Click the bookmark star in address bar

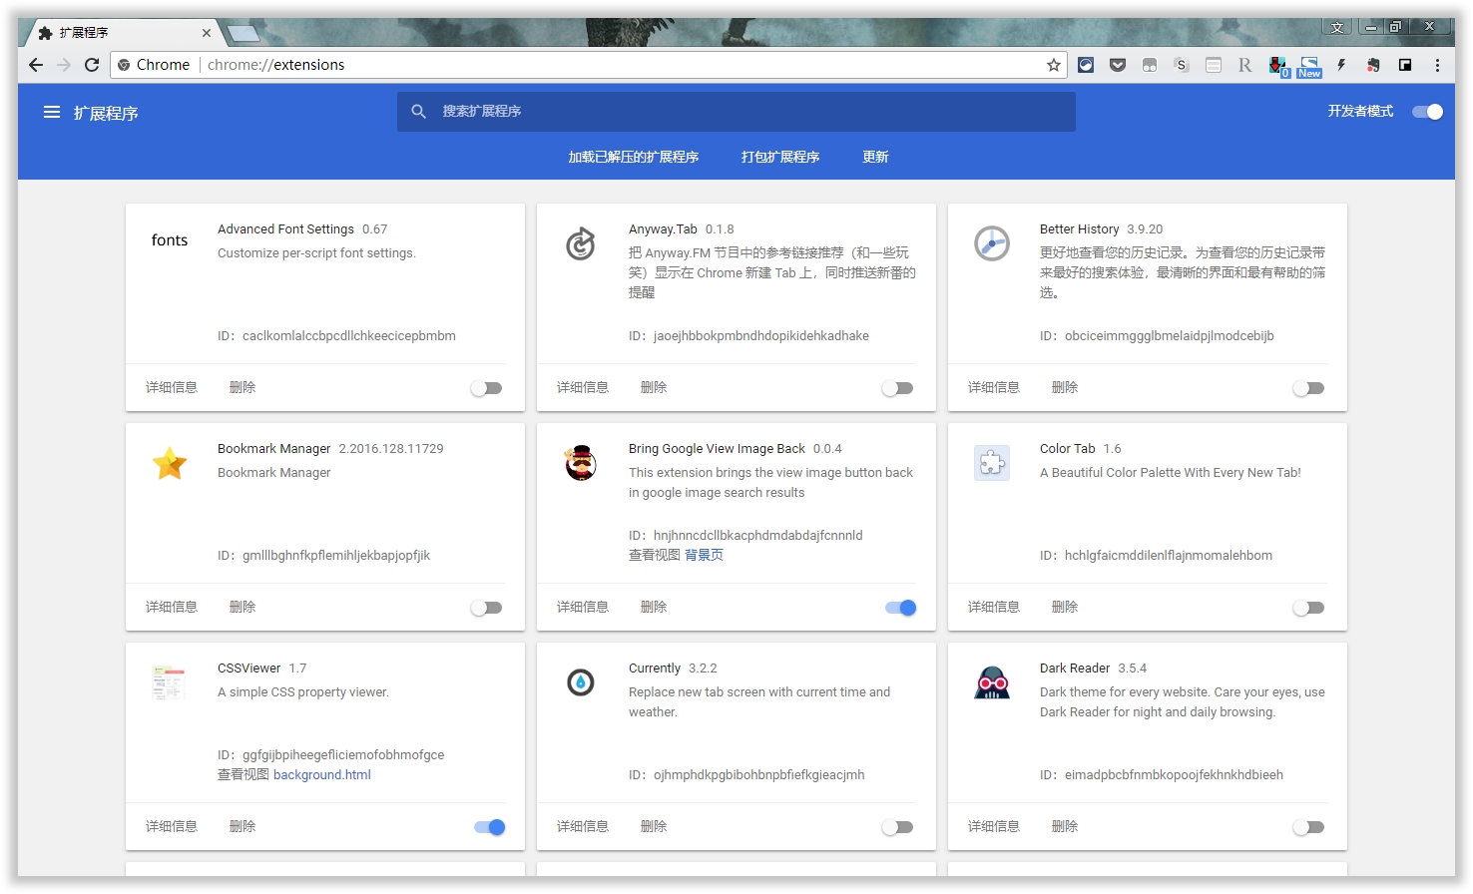click(1053, 65)
